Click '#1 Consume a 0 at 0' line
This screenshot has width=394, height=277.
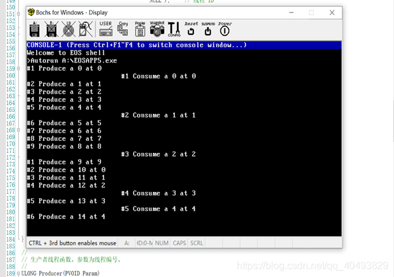pos(158,76)
